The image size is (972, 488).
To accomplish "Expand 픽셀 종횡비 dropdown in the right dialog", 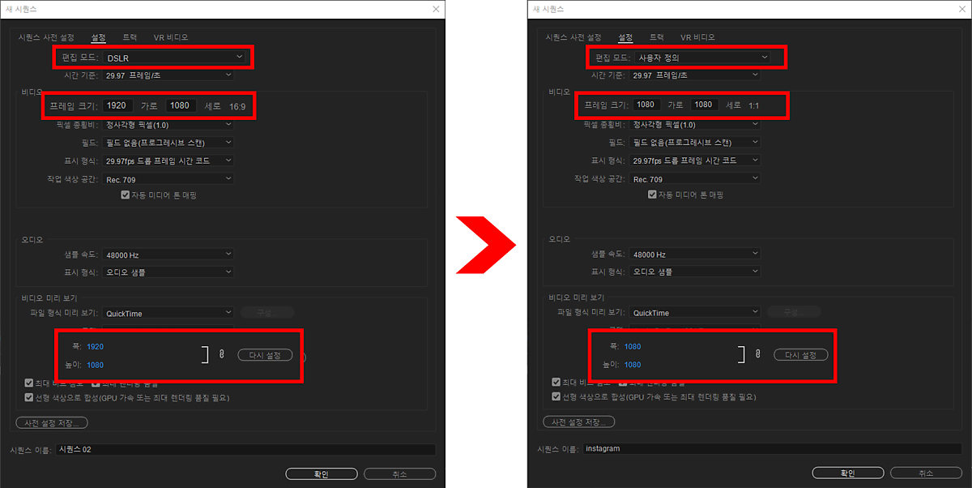I will 695,125.
